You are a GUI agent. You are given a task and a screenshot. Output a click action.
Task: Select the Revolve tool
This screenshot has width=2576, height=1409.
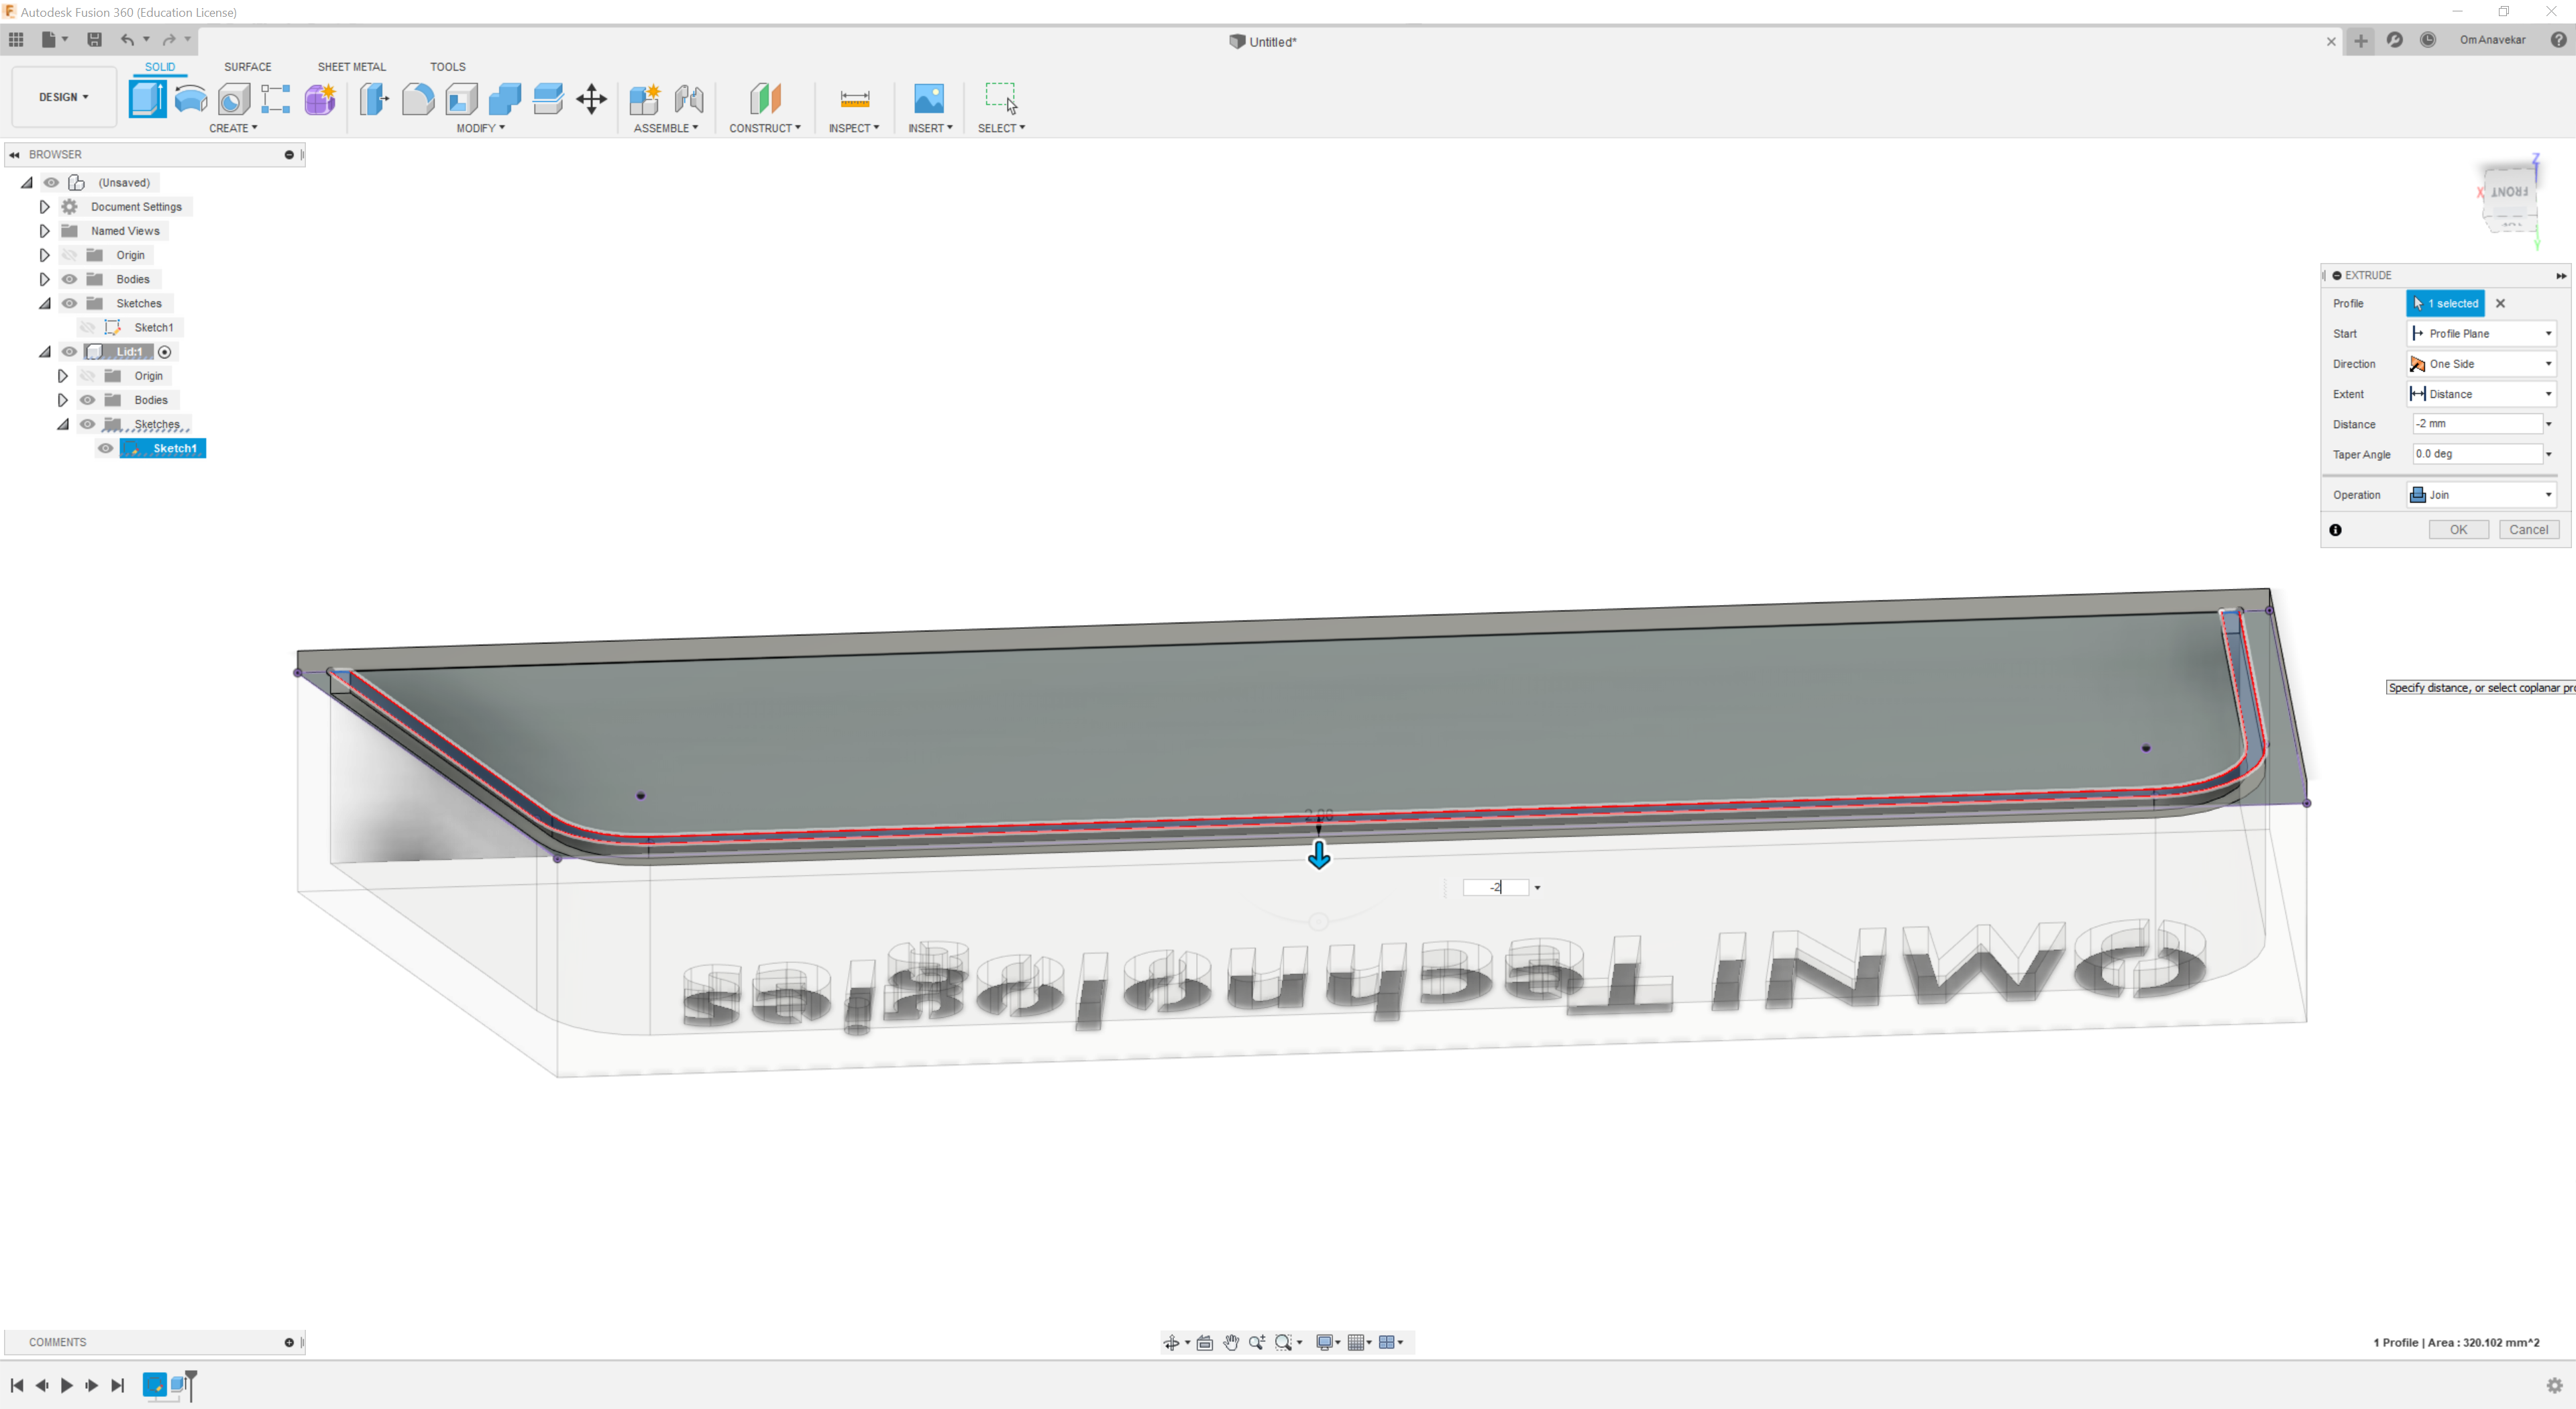tap(190, 99)
